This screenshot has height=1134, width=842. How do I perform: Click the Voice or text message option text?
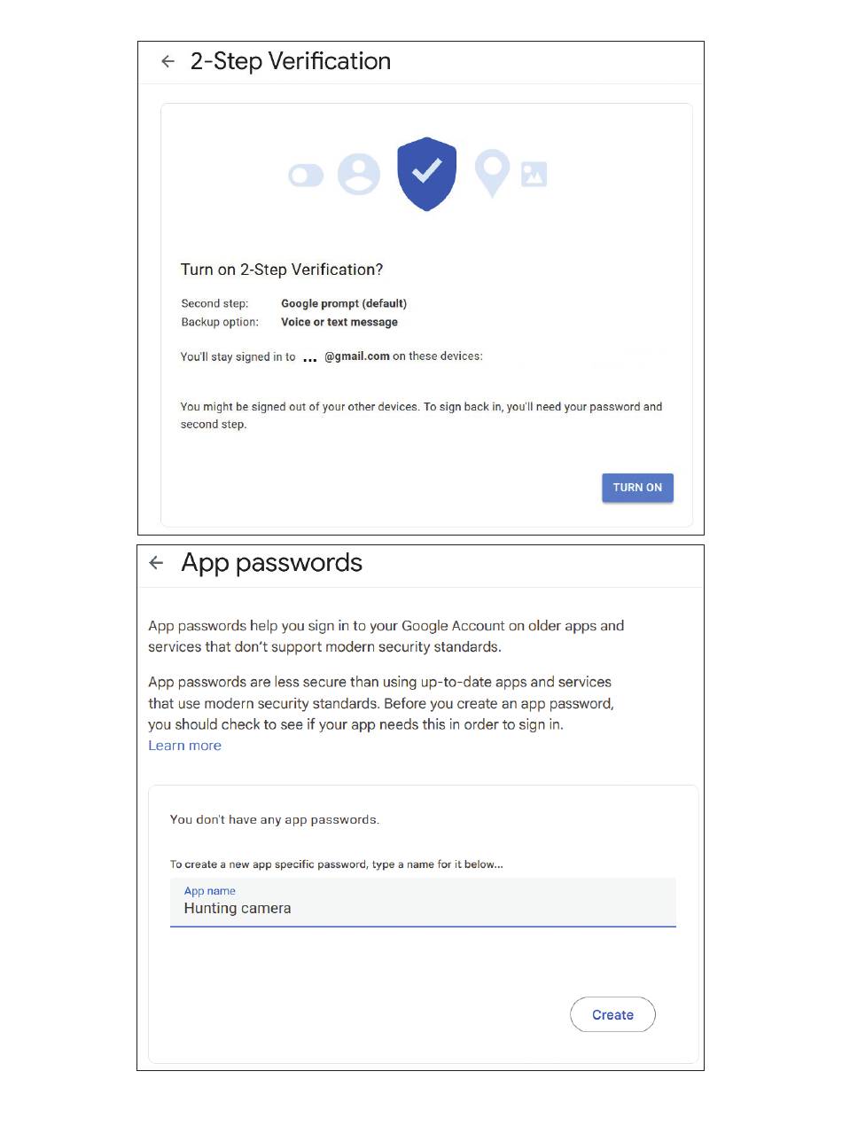tap(339, 322)
